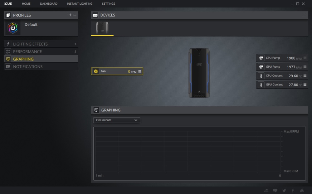This screenshot has width=312, height=194.
Task: Open CPU Pump options menu
Action: [305, 58]
